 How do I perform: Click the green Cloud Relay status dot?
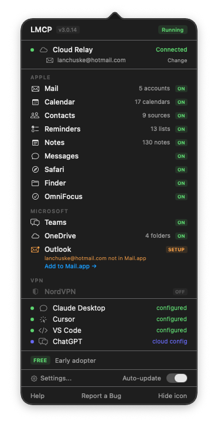32,50
